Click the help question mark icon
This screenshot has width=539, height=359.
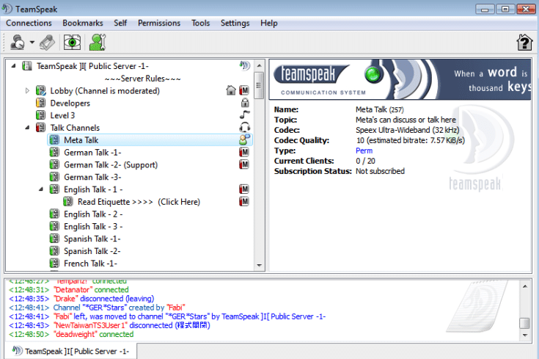click(x=524, y=43)
